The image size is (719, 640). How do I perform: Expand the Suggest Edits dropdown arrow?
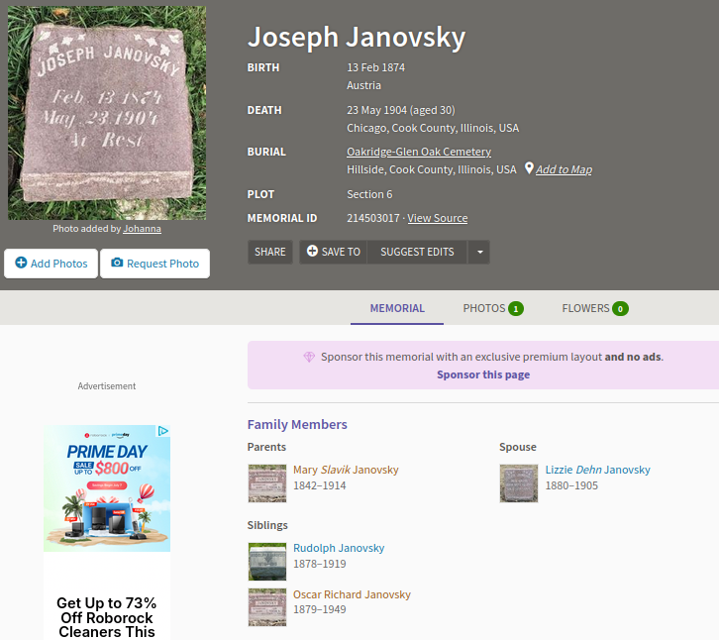tap(478, 252)
